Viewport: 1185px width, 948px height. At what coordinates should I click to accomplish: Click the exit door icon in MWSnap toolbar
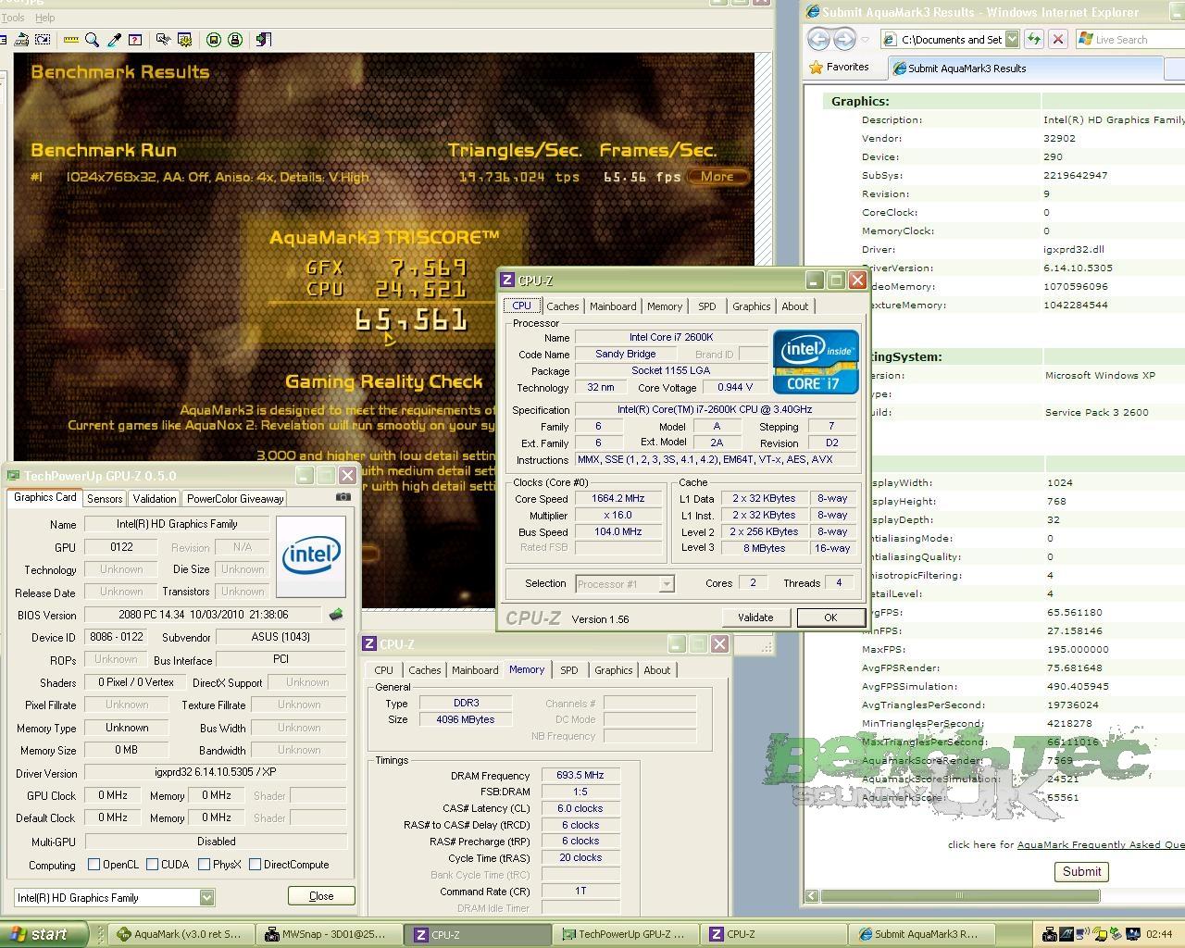pyautogui.click(x=264, y=40)
